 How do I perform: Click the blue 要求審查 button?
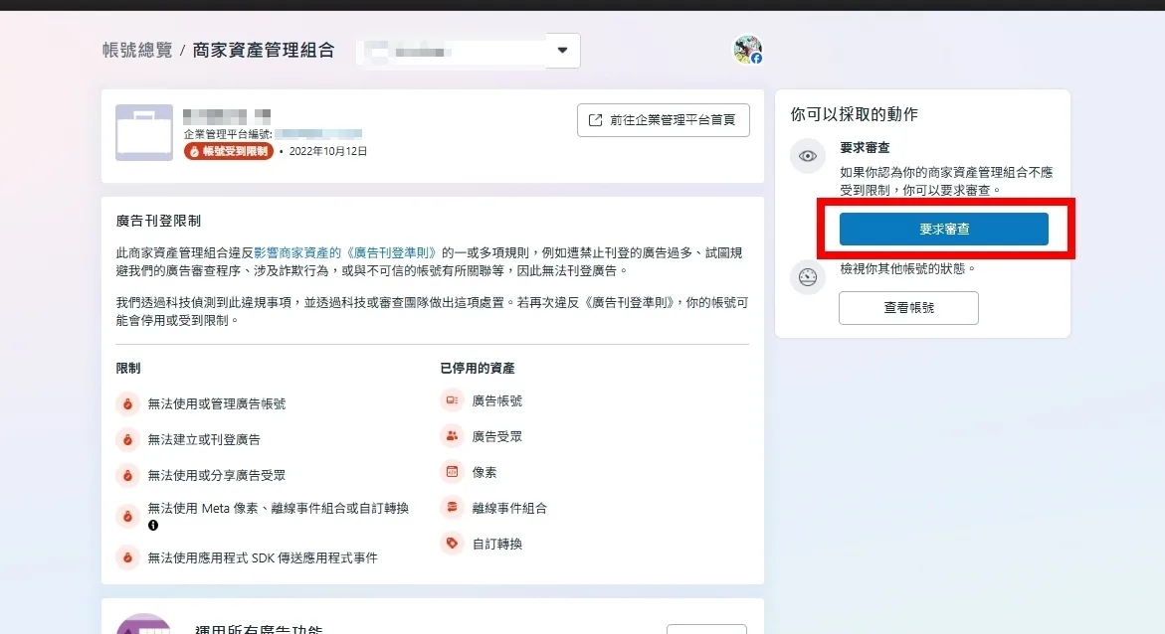(943, 229)
